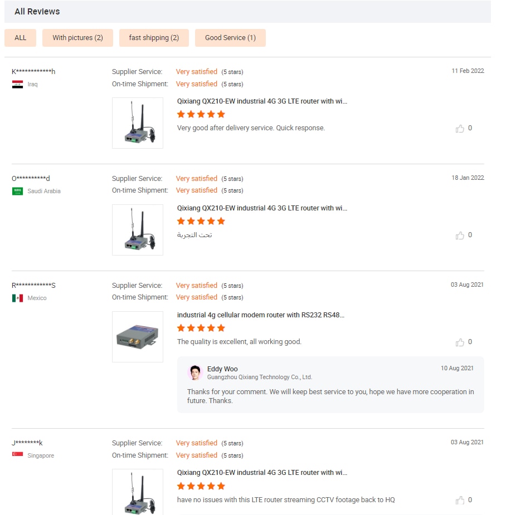
Task: Click the Iraq flag icon
Action: (18, 85)
